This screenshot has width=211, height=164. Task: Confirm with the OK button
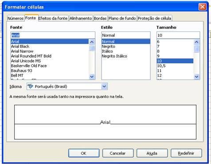[84, 153]
